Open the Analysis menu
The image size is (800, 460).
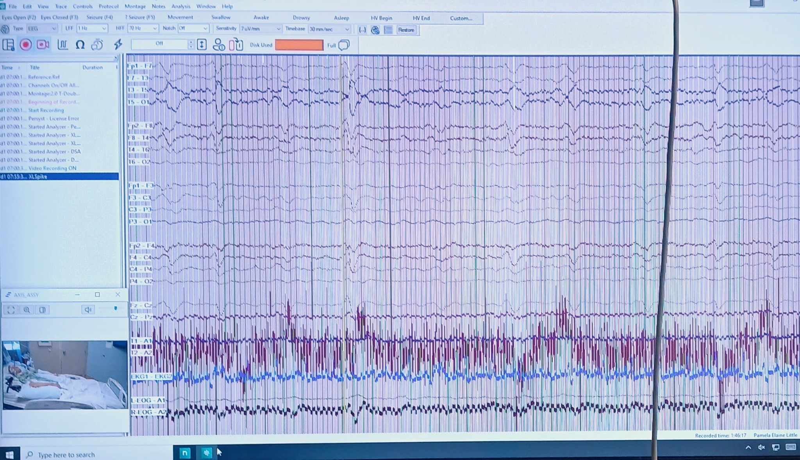click(180, 6)
